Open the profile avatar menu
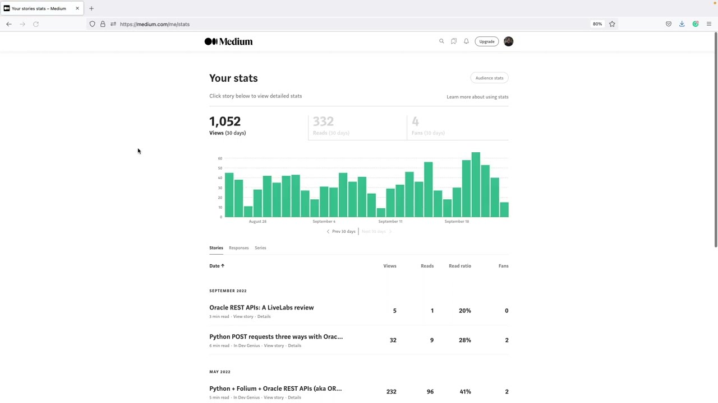This screenshot has width=718, height=403. click(508, 41)
